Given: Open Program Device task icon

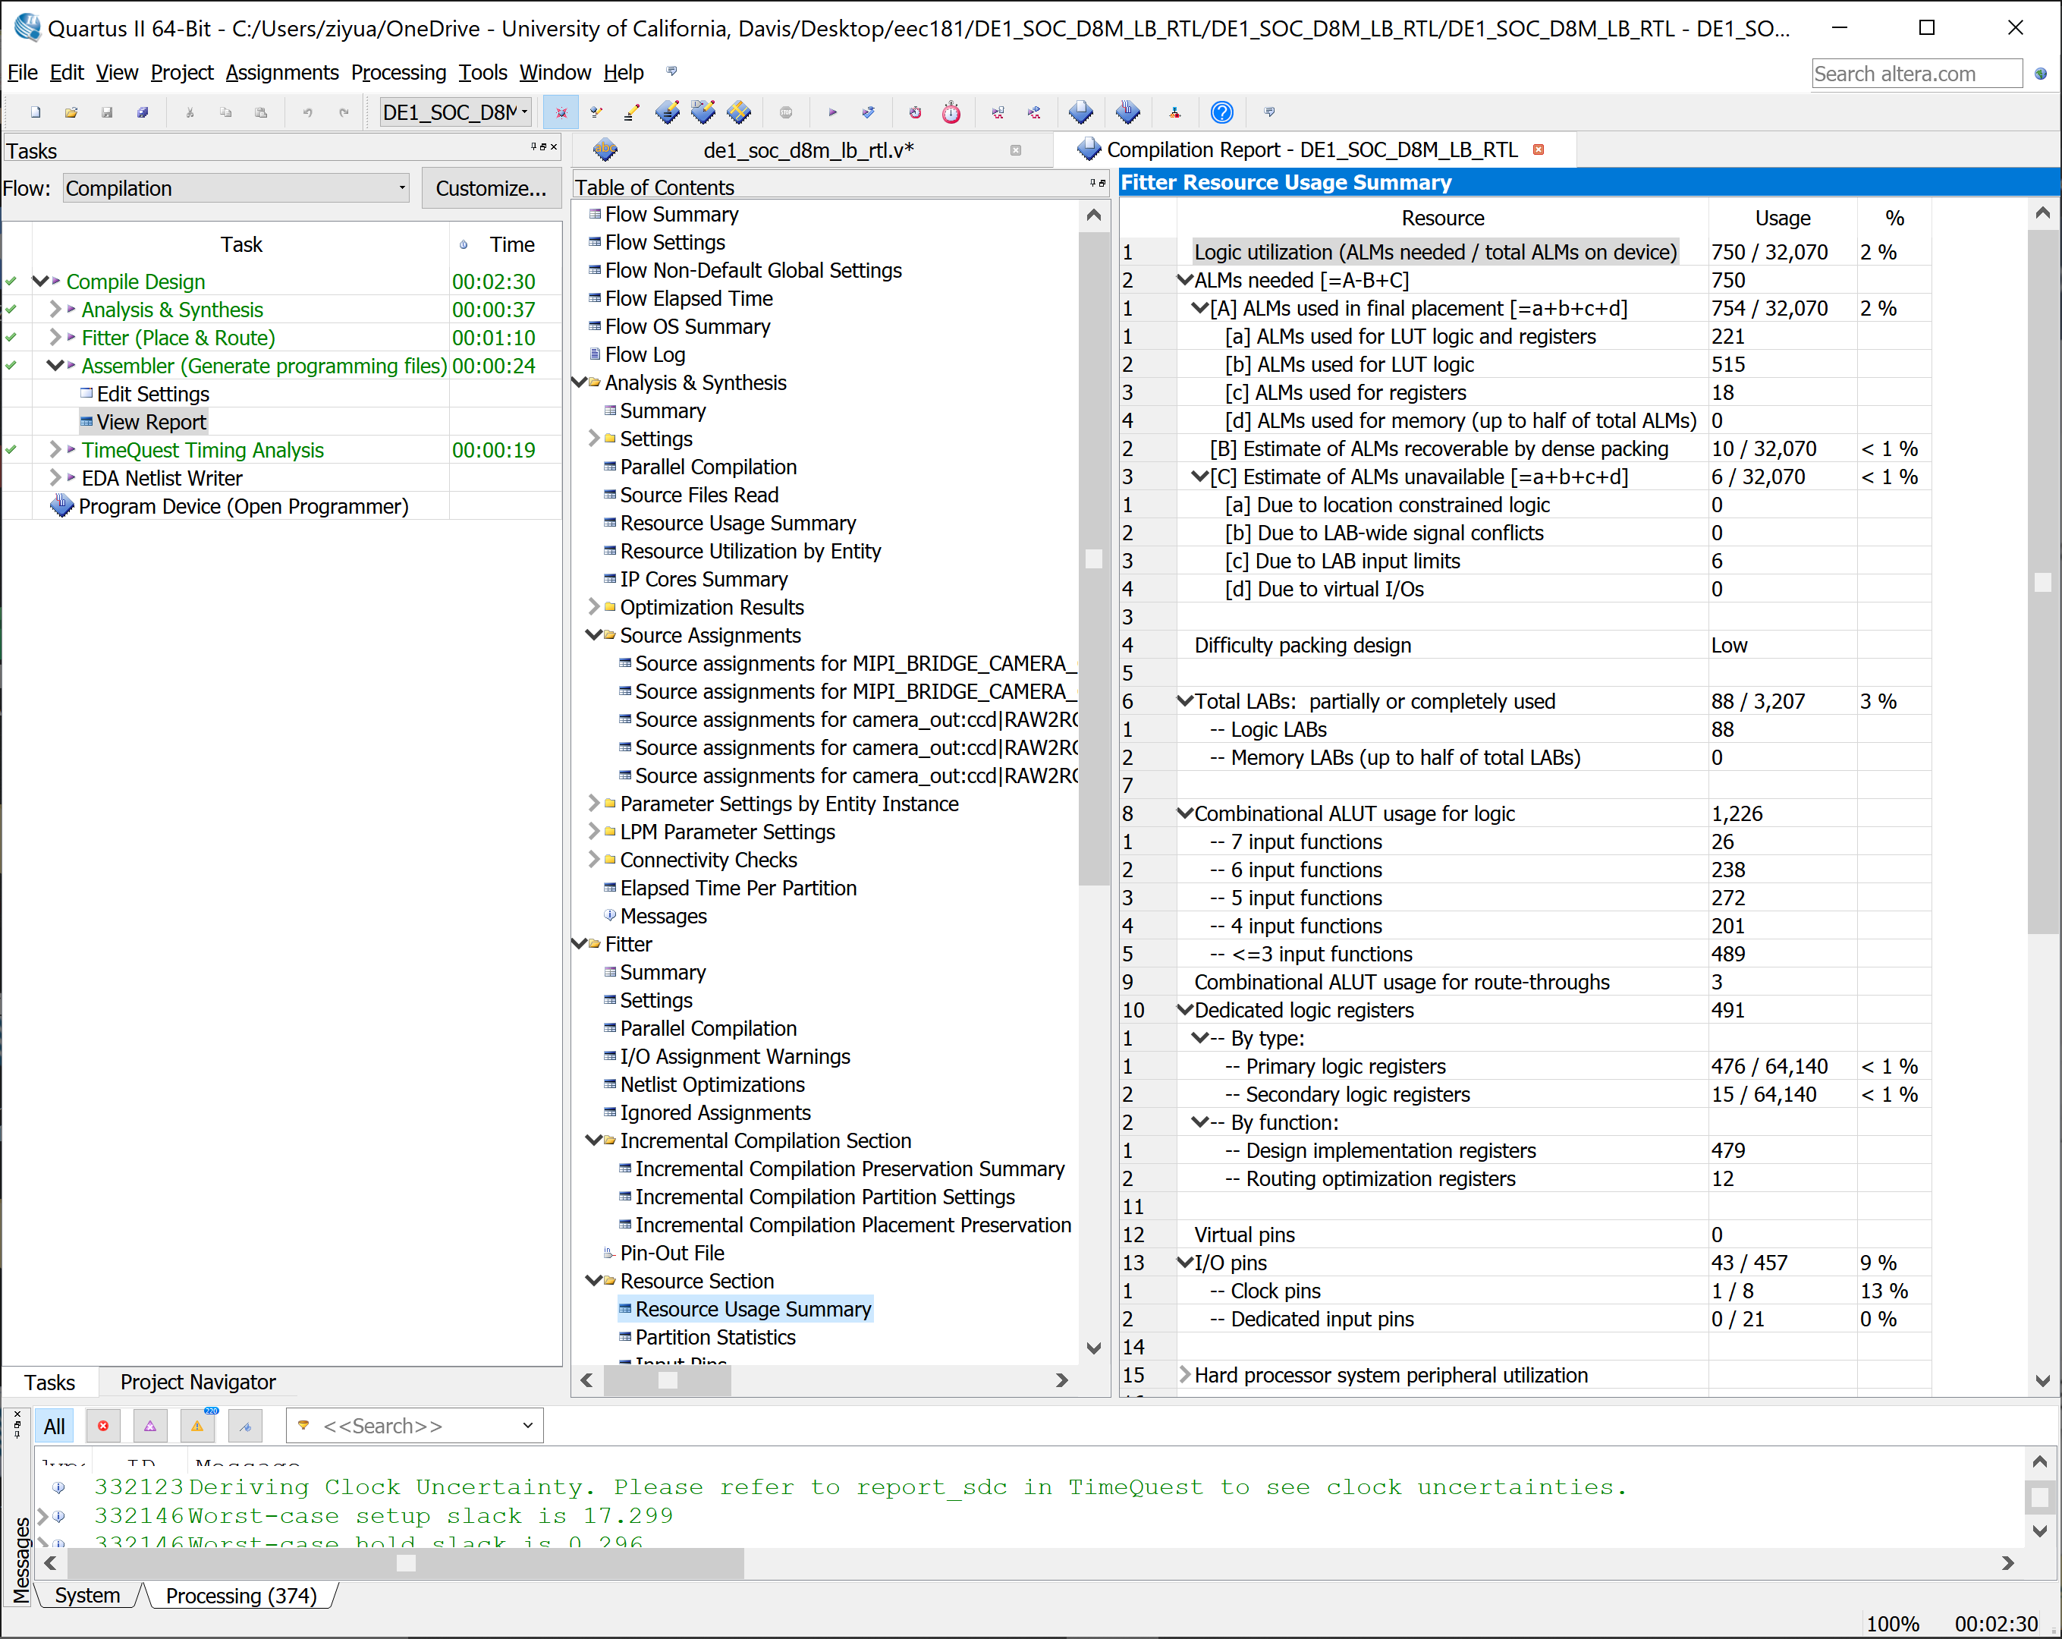Looking at the screenshot, I should point(62,506).
